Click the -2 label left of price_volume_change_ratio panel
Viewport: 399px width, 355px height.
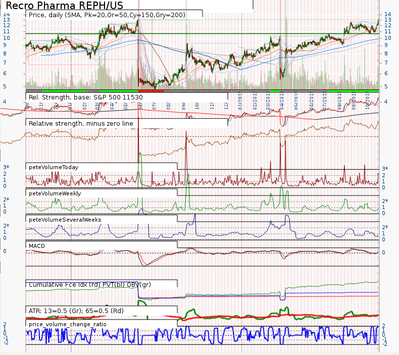6,342
